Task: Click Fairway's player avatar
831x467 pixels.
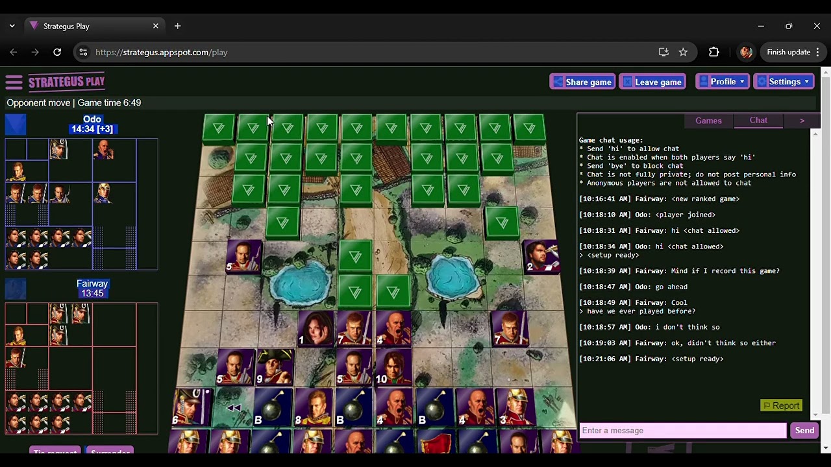Action: pyautogui.click(x=16, y=289)
